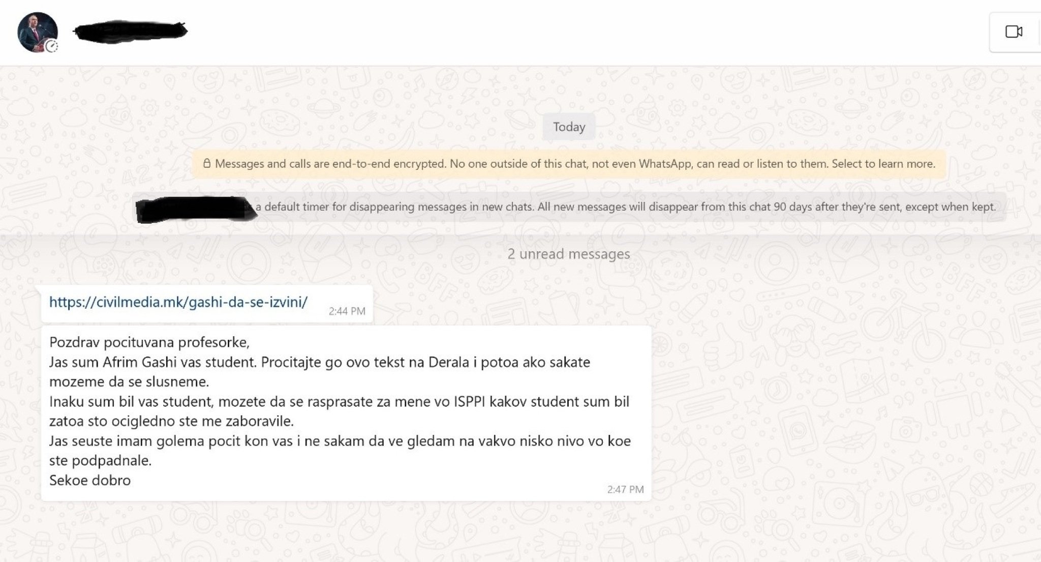Open the civilmedia.mk gashi-da-se-izvini link
Screen dimensions: 1041x562
178,302
